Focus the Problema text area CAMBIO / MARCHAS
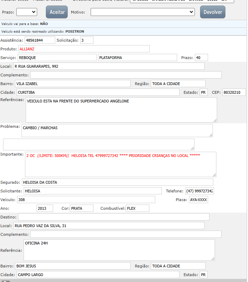Image resolution: width=248 pixels, height=282 pixels. click(117, 131)
